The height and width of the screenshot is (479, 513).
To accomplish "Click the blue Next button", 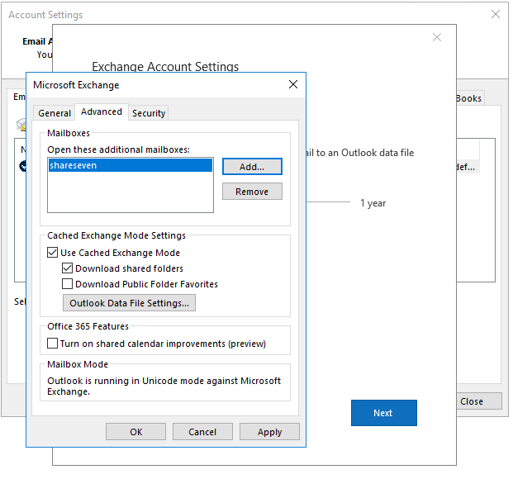I will tap(384, 413).
